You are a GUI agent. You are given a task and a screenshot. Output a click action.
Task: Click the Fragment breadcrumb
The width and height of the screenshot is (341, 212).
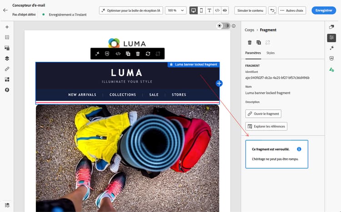(268, 30)
